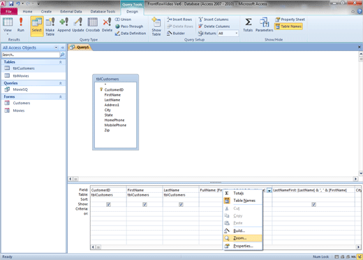Click Insert Rows in Query Setup

[179, 20]
